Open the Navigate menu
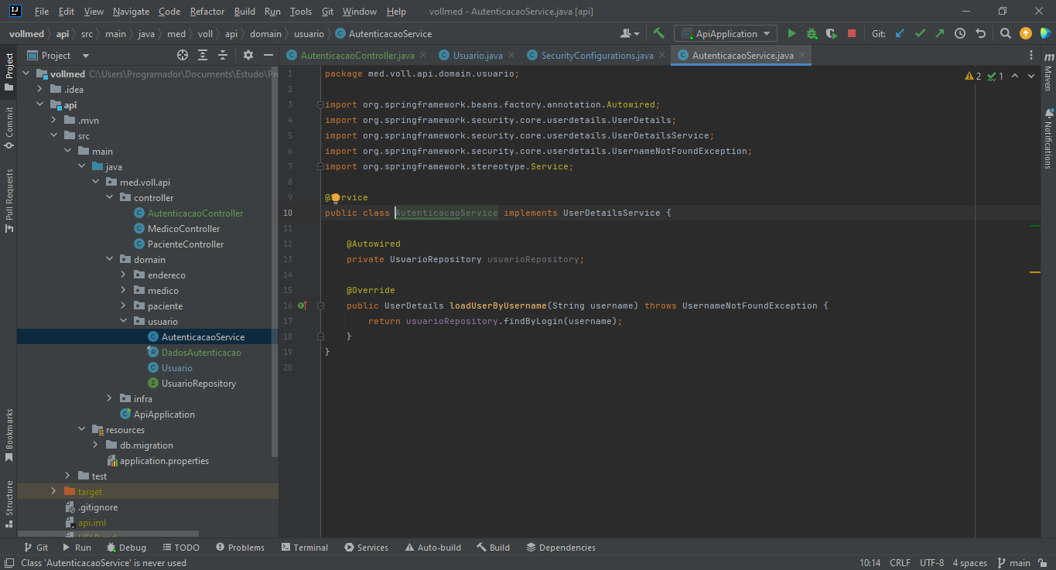This screenshot has width=1056, height=570. (131, 12)
